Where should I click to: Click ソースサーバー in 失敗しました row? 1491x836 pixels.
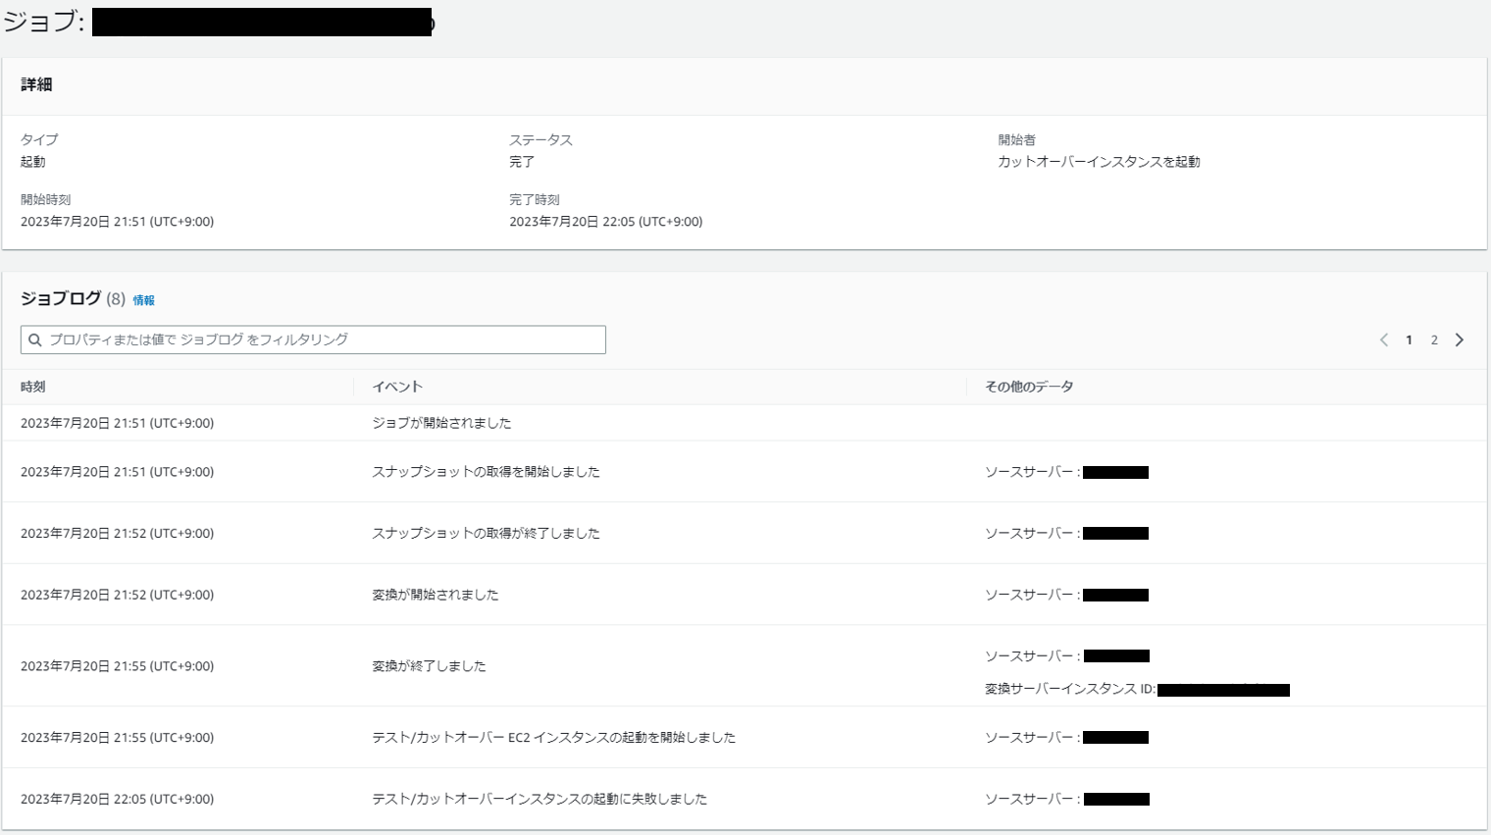tap(1032, 800)
